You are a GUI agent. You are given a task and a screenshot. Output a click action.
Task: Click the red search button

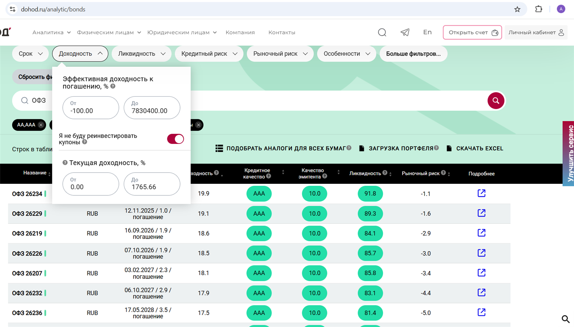496,101
